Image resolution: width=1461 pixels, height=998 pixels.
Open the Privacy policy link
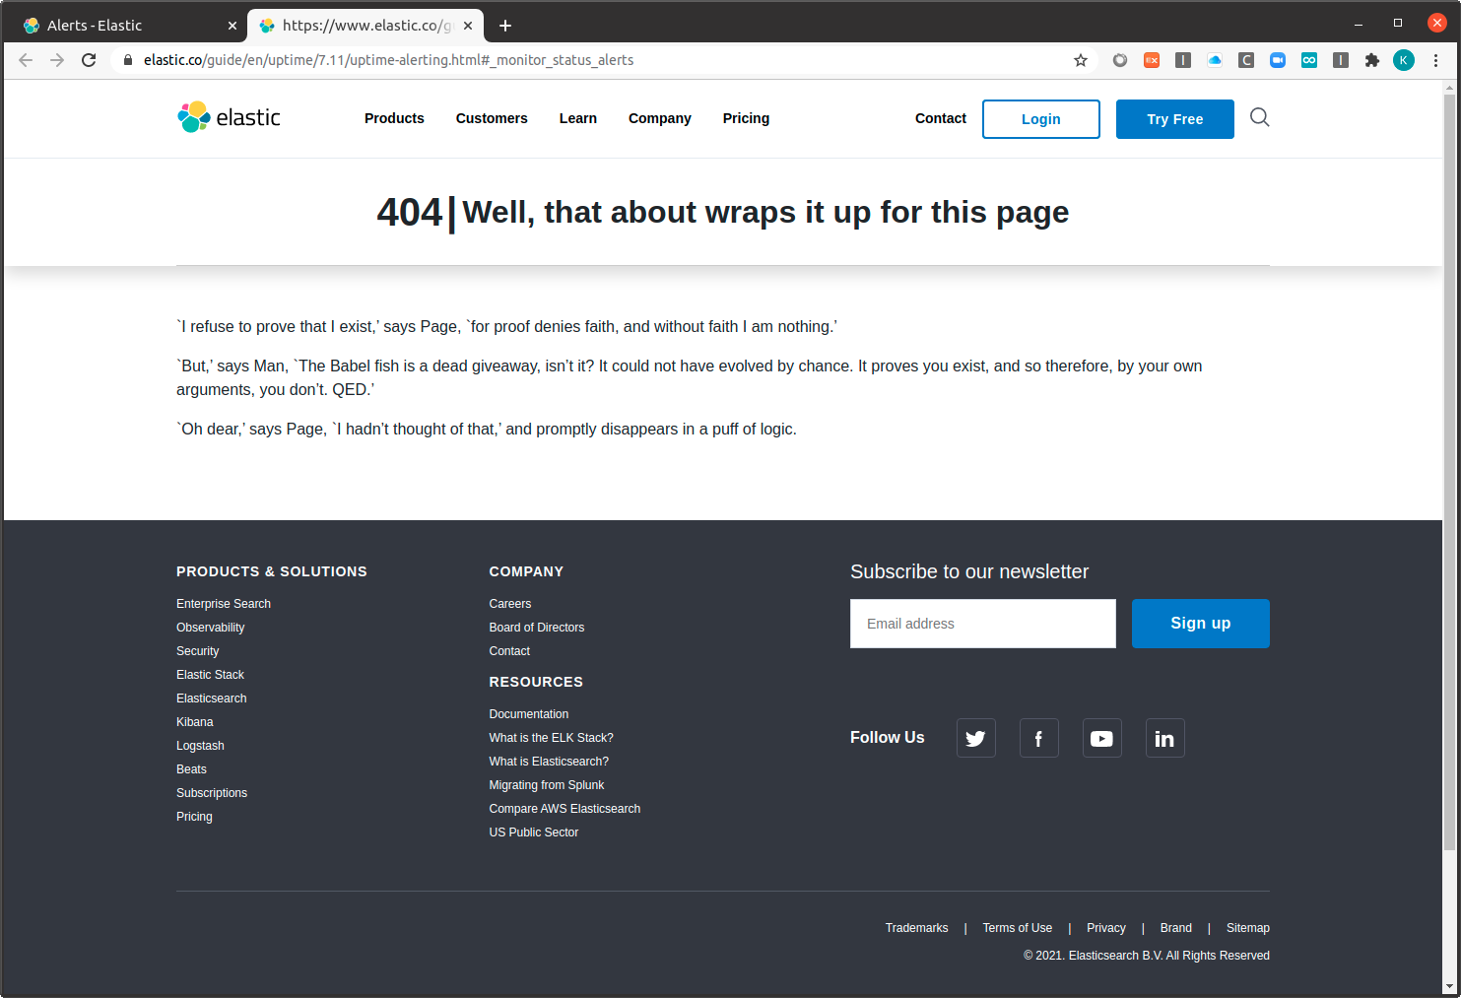pyautogui.click(x=1105, y=927)
